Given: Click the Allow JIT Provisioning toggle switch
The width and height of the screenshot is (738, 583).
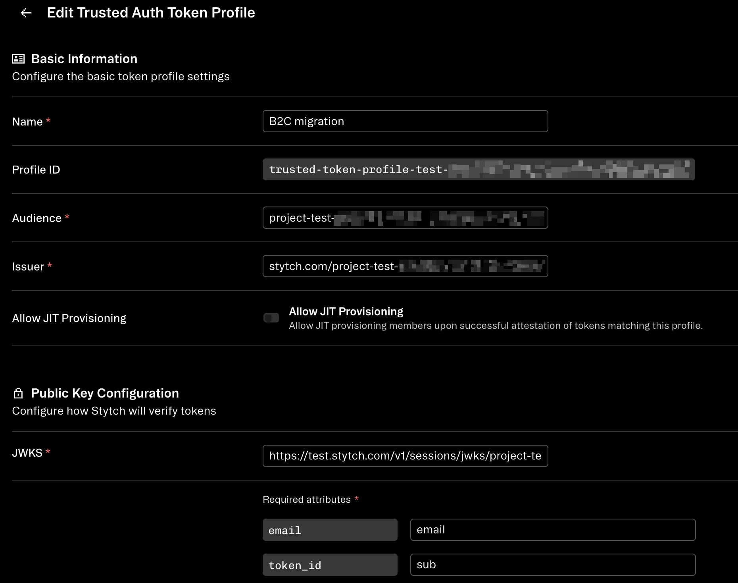Looking at the screenshot, I should [x=271, y=318].
